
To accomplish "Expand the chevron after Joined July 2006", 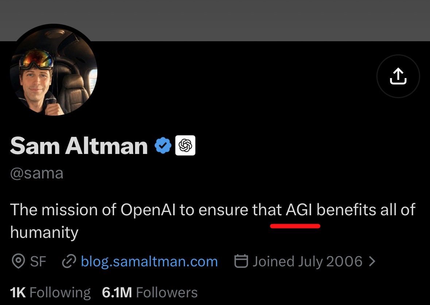I will [372, 261].
